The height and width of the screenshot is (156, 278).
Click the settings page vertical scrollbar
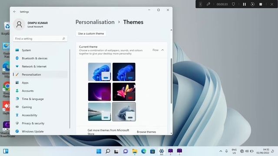tap(171, 81)
